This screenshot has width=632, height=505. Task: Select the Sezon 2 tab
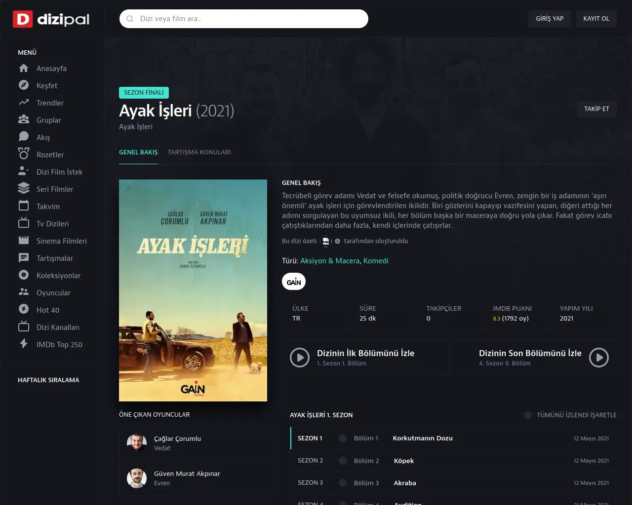[311, 461]
